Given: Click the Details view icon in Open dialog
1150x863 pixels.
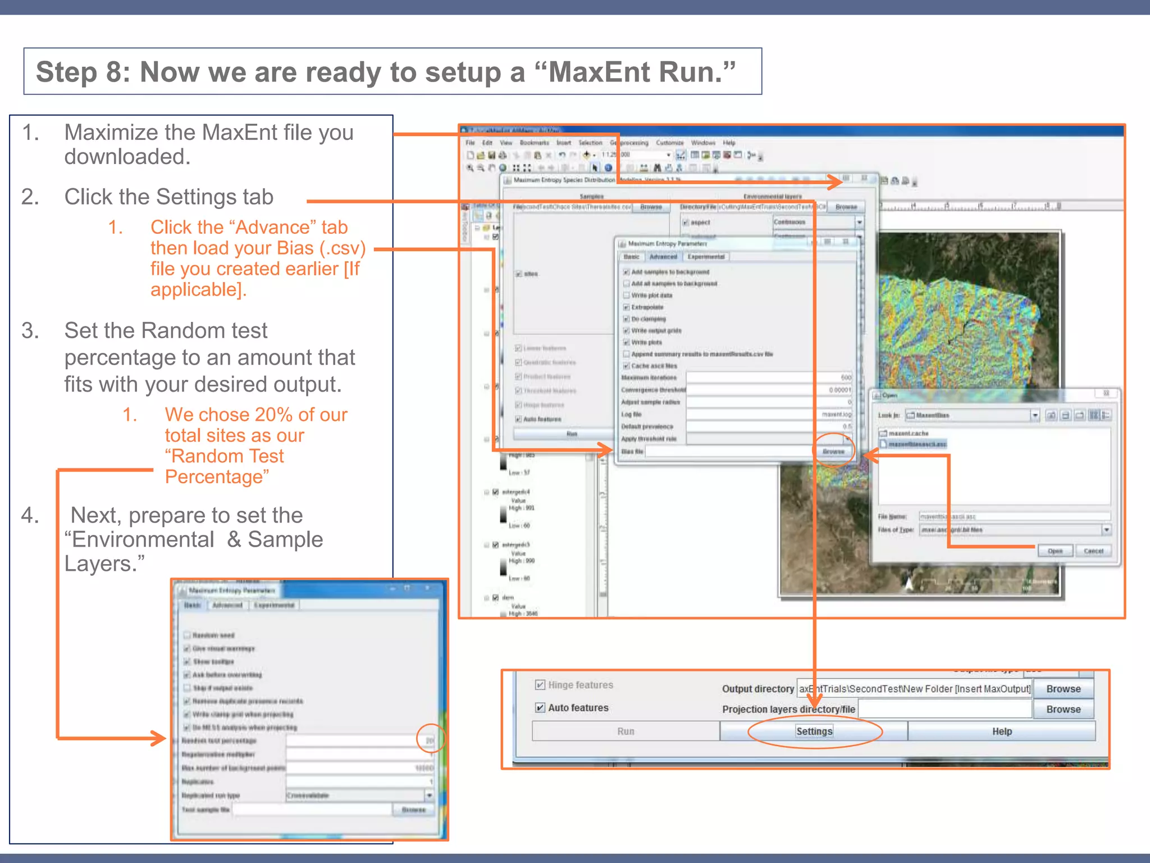Looking at the screenshot, I should (1106, 415).
